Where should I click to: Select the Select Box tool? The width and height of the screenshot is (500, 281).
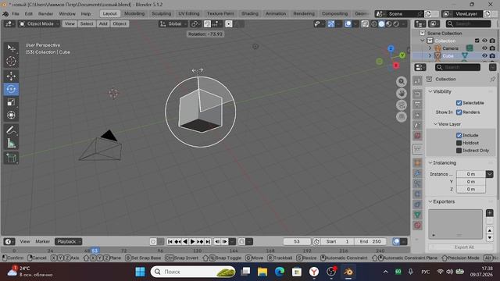pos(11,48)
